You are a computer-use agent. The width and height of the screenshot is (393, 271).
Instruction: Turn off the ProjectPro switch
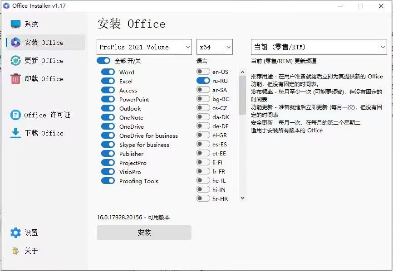click(x=108, y=163)
